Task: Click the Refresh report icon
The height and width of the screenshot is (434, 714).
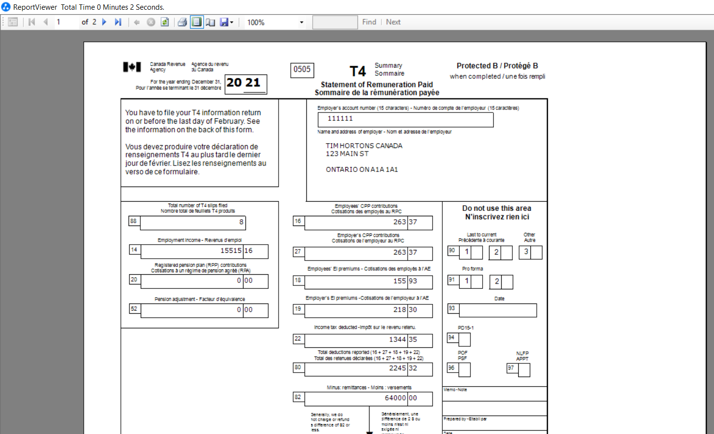Action: coord(165,22)
